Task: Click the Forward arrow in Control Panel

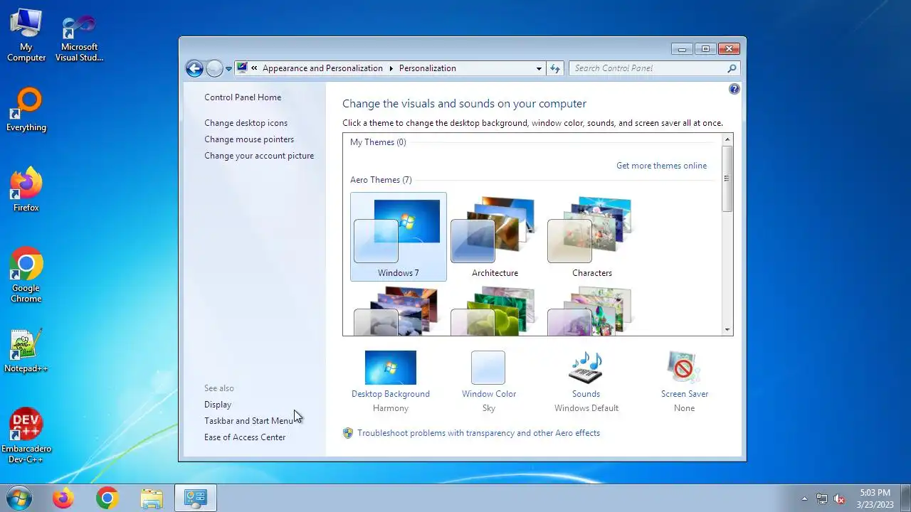Action: click(214, 68)
